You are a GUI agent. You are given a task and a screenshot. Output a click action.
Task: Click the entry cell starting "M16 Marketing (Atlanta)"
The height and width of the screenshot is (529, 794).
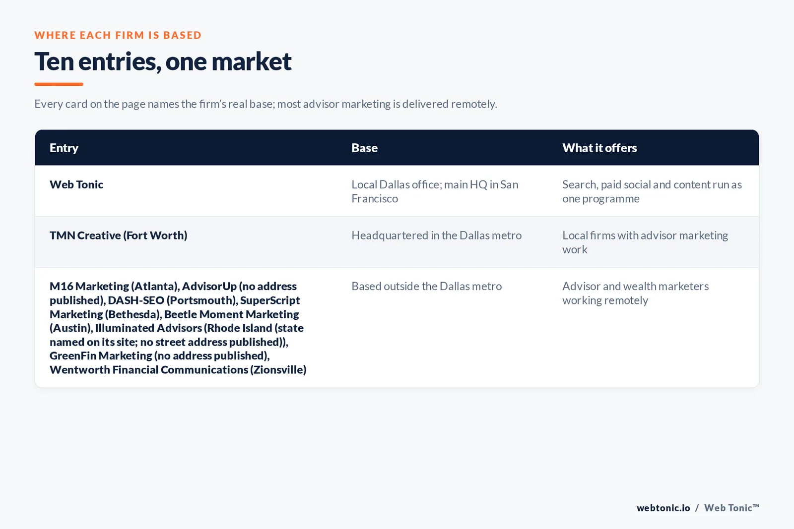[x=178, y=328]
